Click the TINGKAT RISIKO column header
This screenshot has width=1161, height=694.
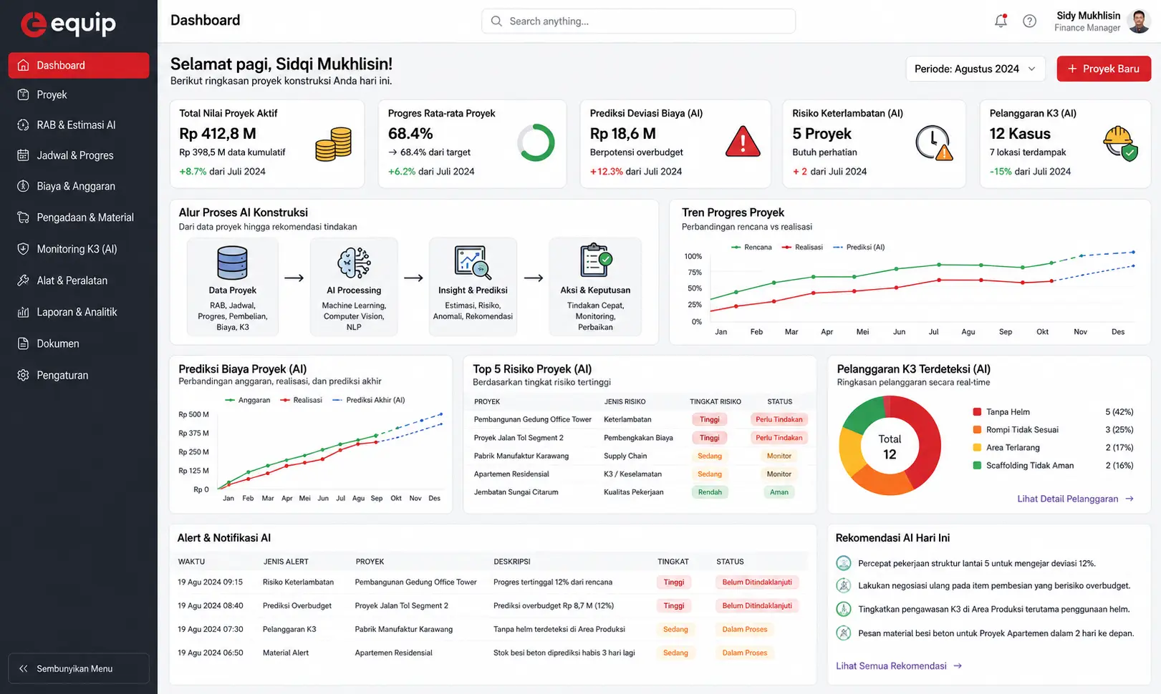pos(716,402)
